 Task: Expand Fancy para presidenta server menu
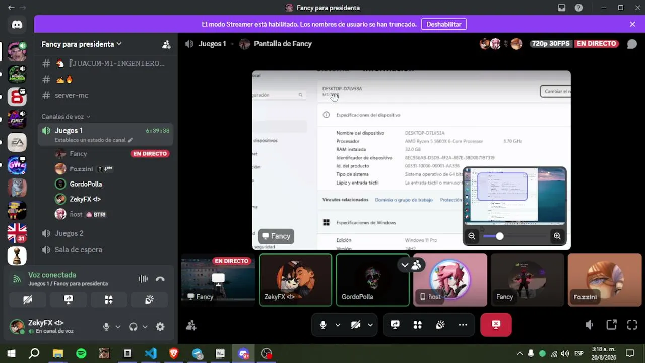(x=82, y=44)
